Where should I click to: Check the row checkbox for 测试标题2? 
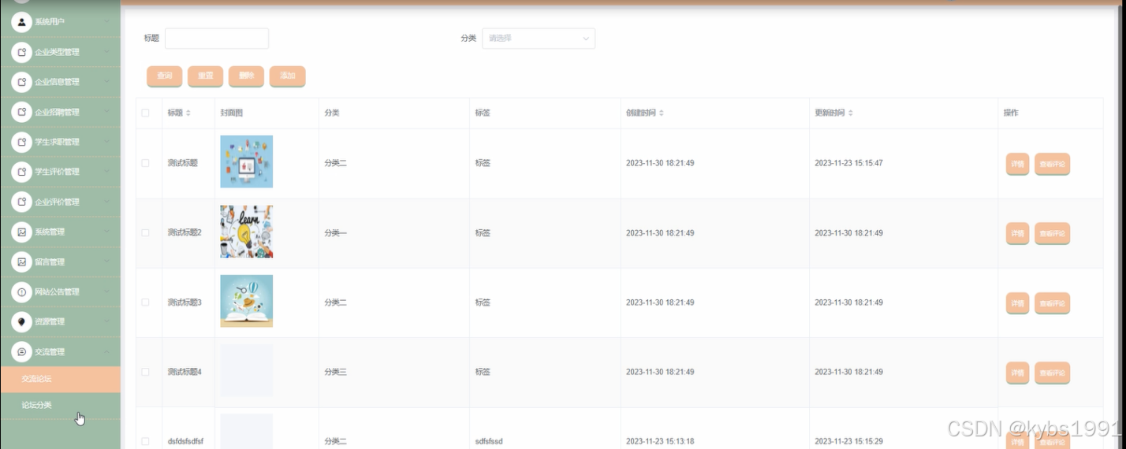[145, 232]
